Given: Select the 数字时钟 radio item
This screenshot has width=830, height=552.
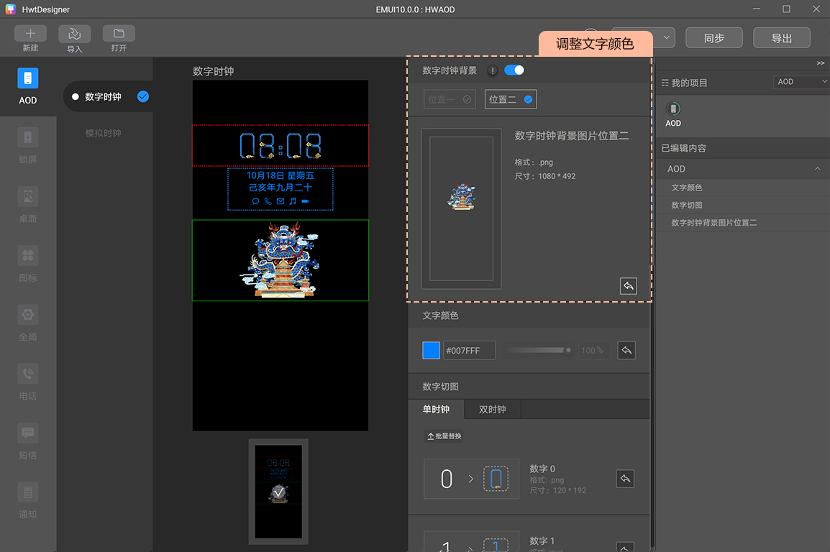Looking at the screenshot, I should (x=76, y=97).
